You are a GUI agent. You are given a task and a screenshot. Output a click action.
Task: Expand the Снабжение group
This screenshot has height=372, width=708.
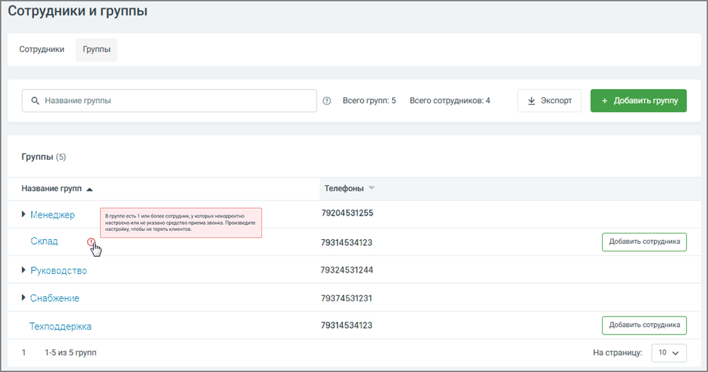click(x=23, y=298)
